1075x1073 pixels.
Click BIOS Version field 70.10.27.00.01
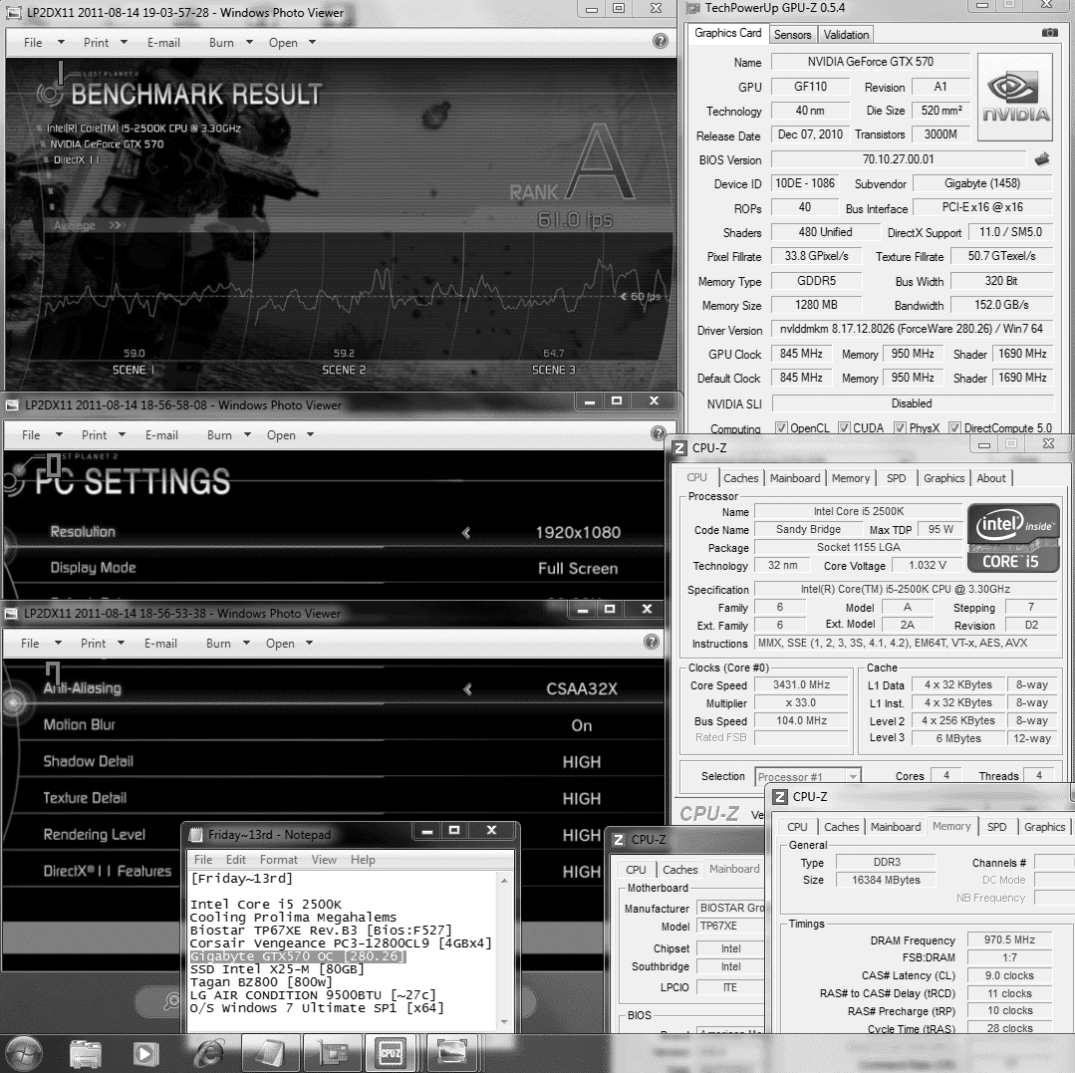[x=898, y=159]
